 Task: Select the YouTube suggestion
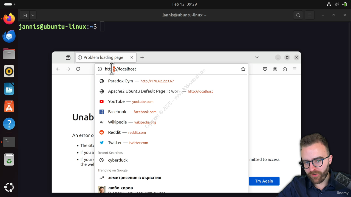pyautogui.click(x=171, y=102)
